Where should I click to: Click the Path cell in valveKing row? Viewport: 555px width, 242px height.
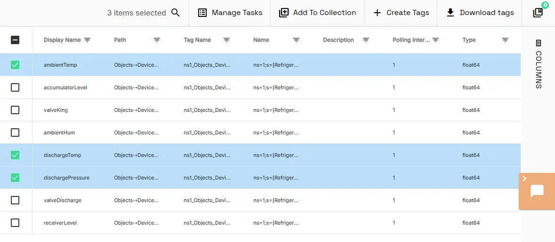(136, 110)
